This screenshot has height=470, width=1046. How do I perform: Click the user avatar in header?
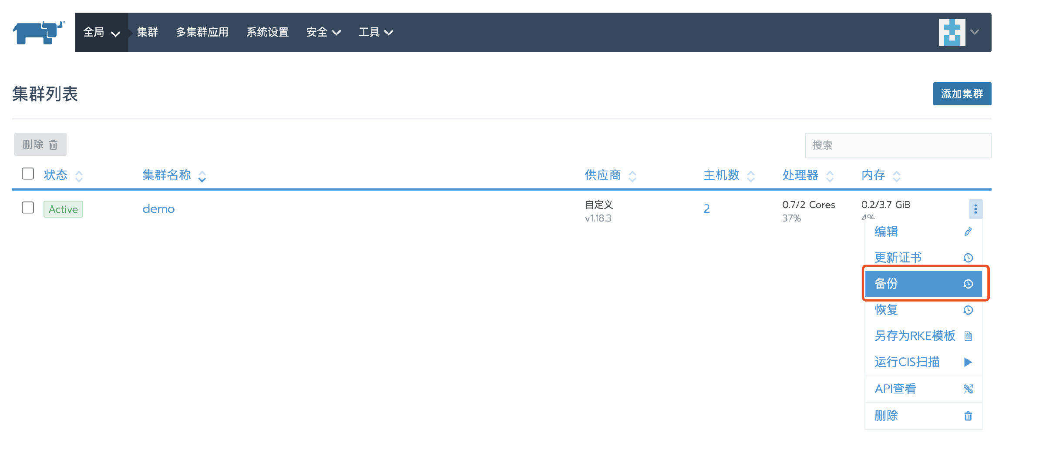[x=952, y=33]
